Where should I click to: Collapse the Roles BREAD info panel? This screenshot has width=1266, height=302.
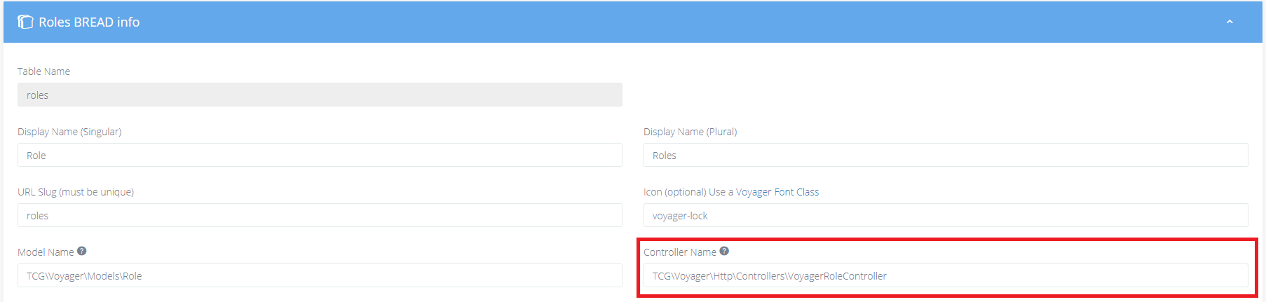pyautogui.click(x=1230, y=22)
